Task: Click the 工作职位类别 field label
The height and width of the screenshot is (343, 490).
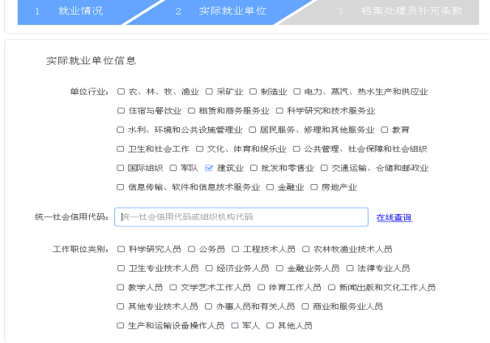Action: point(81,249)
